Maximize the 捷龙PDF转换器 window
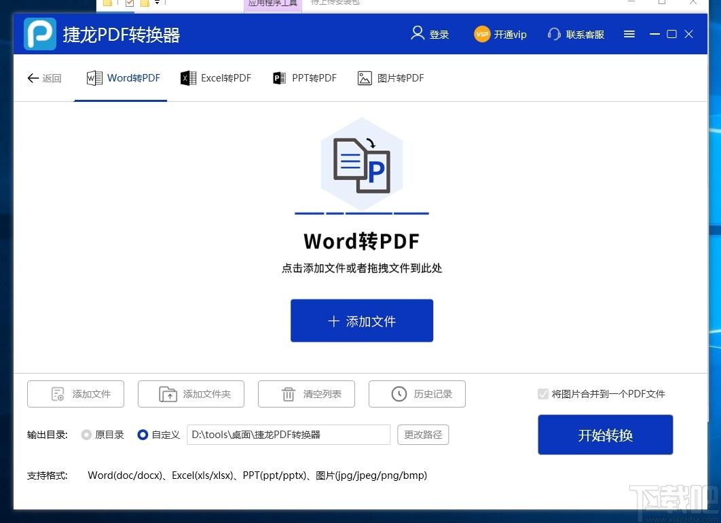 click(x=671, y=34)
